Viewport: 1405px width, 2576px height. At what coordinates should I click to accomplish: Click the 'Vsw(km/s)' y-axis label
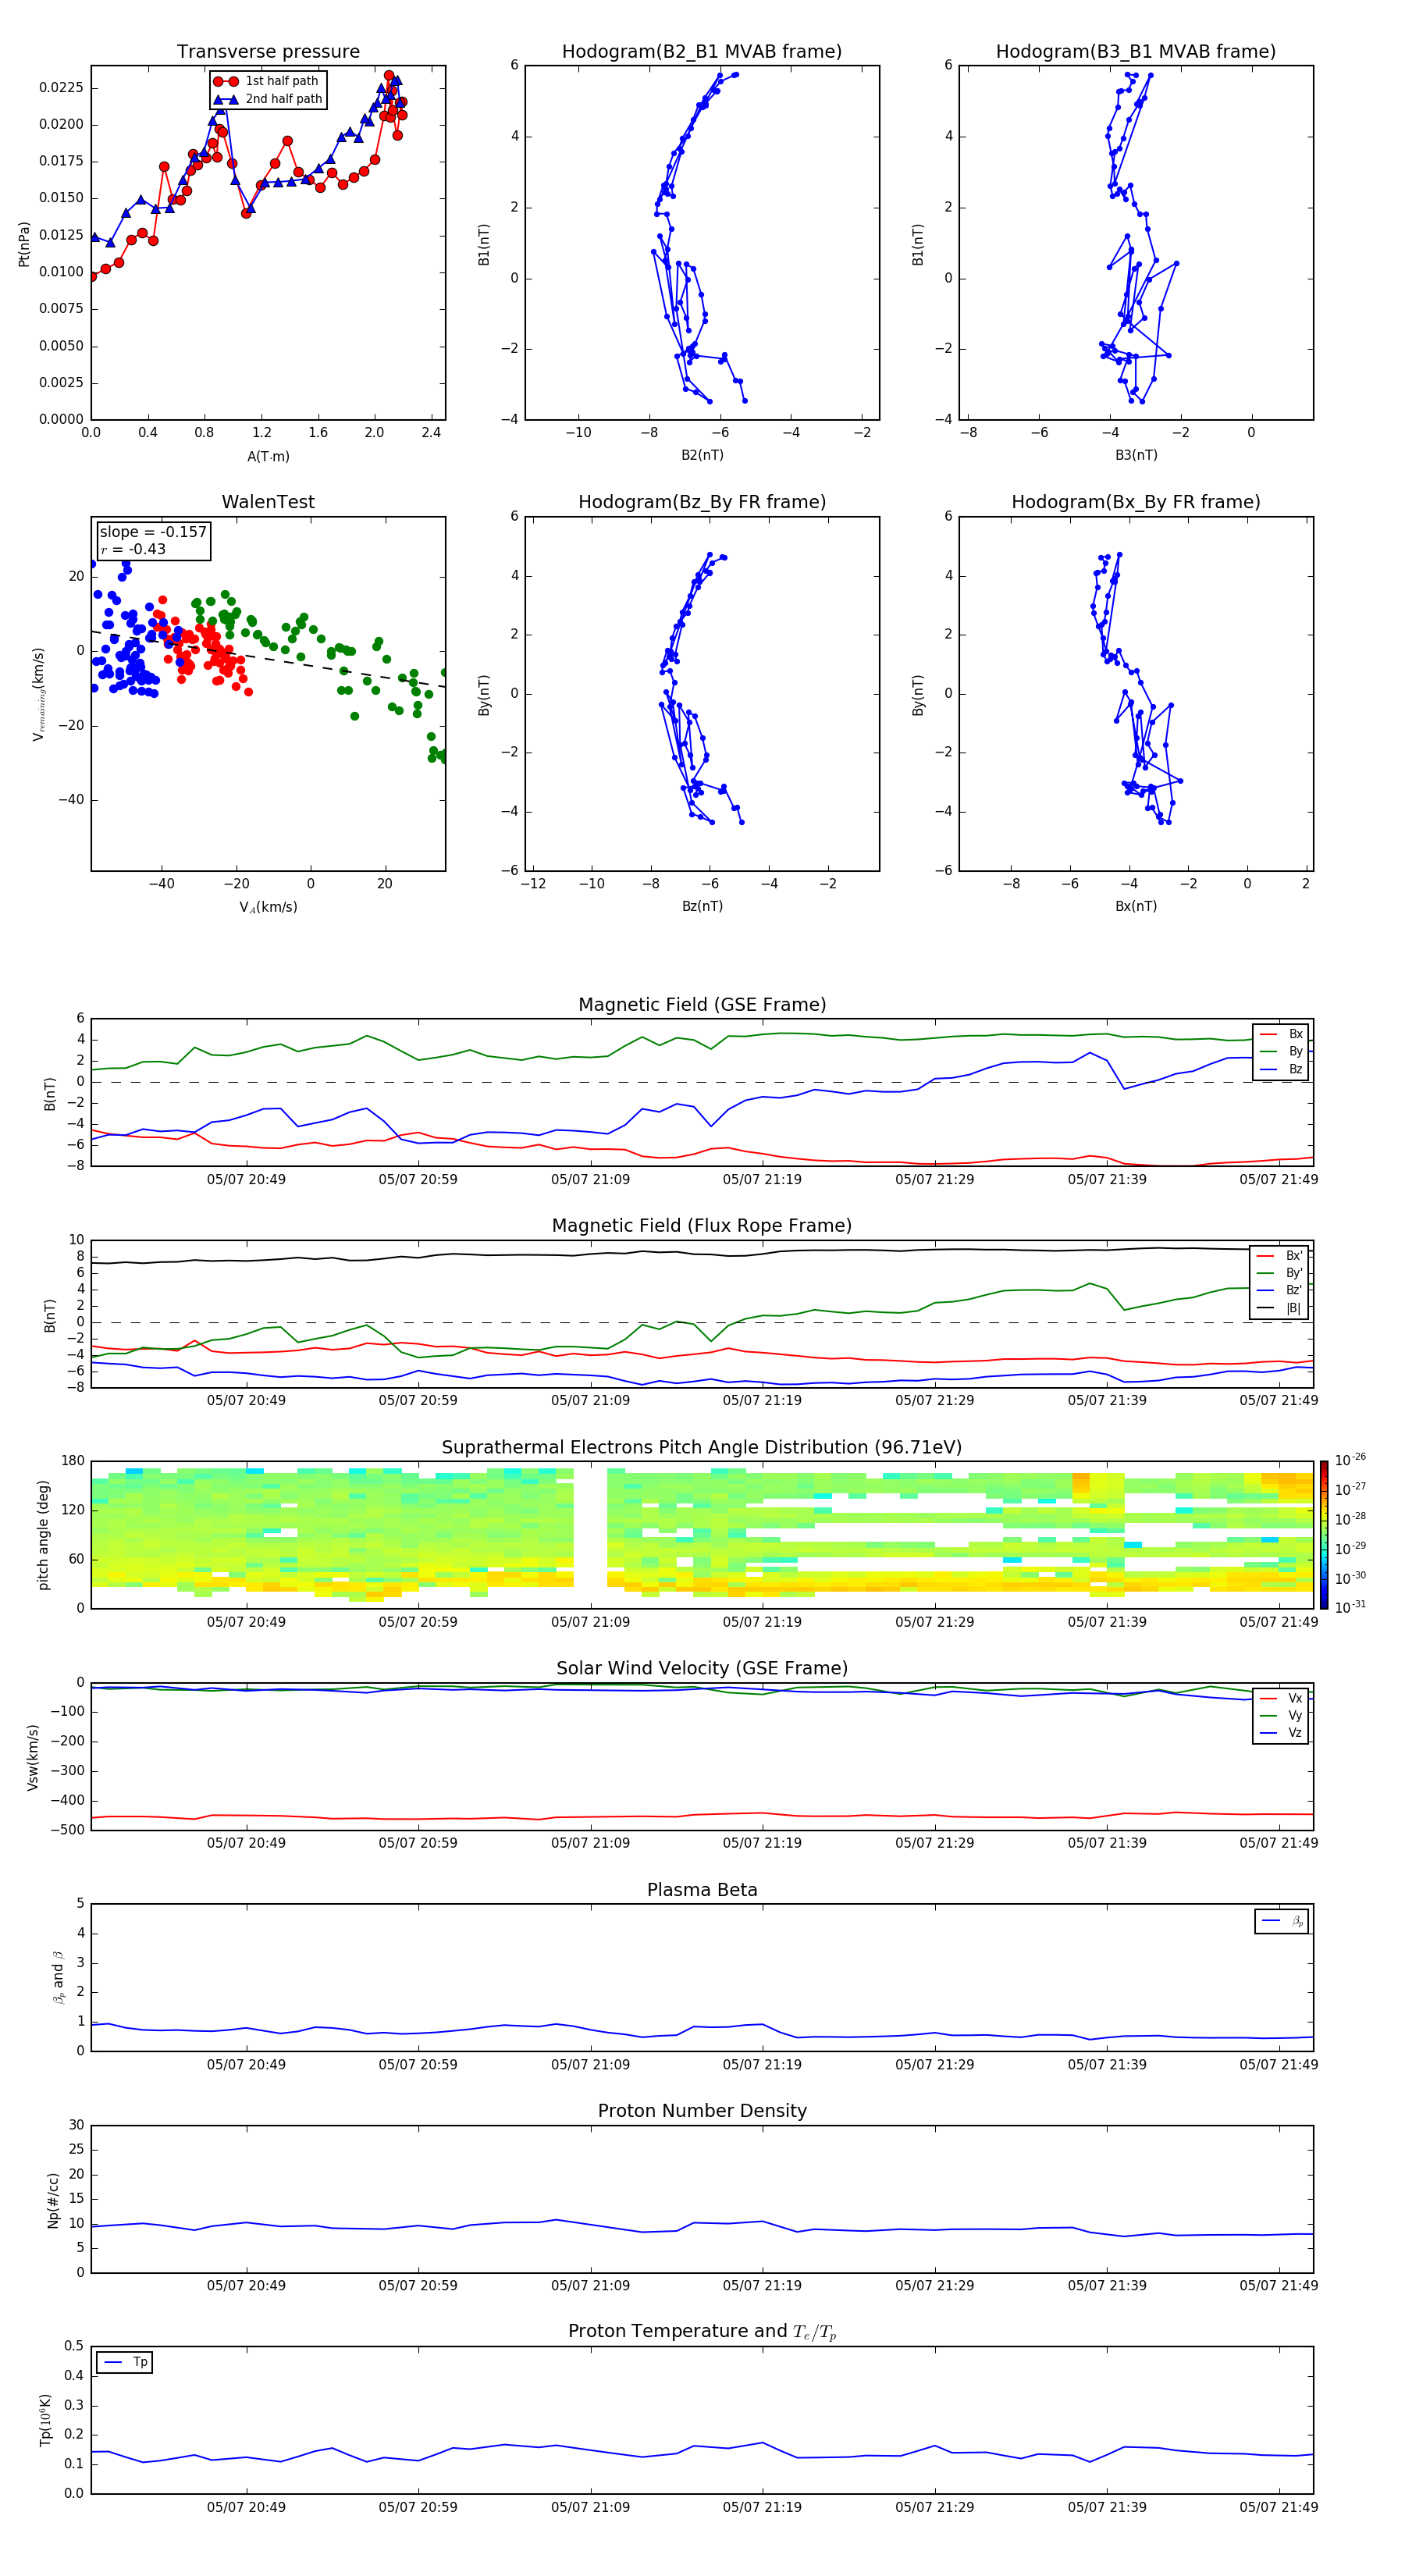(32, 1757)
